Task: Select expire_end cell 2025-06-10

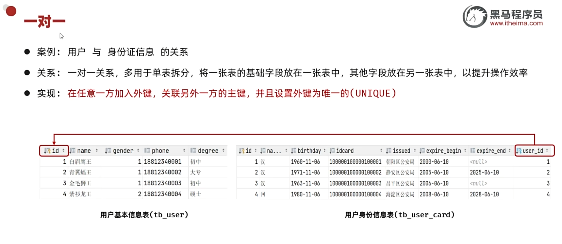Action: [484, 173]
